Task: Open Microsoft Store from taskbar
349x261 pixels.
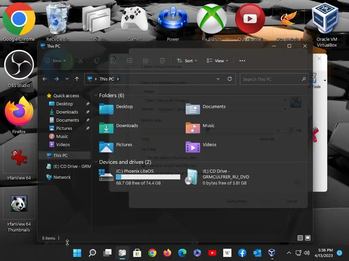Action: 137,253
